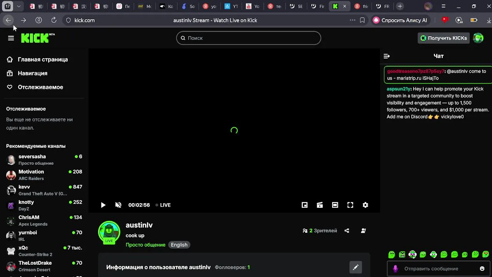Screen dimensions: 492x277
Task: Open the emoji picker in chat input
Action: 482,269
